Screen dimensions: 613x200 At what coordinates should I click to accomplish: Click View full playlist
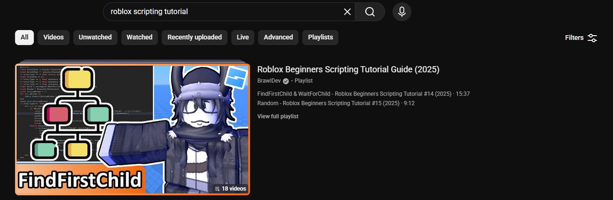click(x=278, y=116)
